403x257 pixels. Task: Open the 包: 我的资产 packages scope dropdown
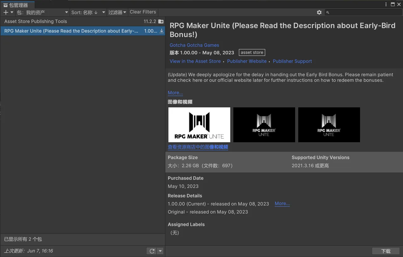(42, 12)
